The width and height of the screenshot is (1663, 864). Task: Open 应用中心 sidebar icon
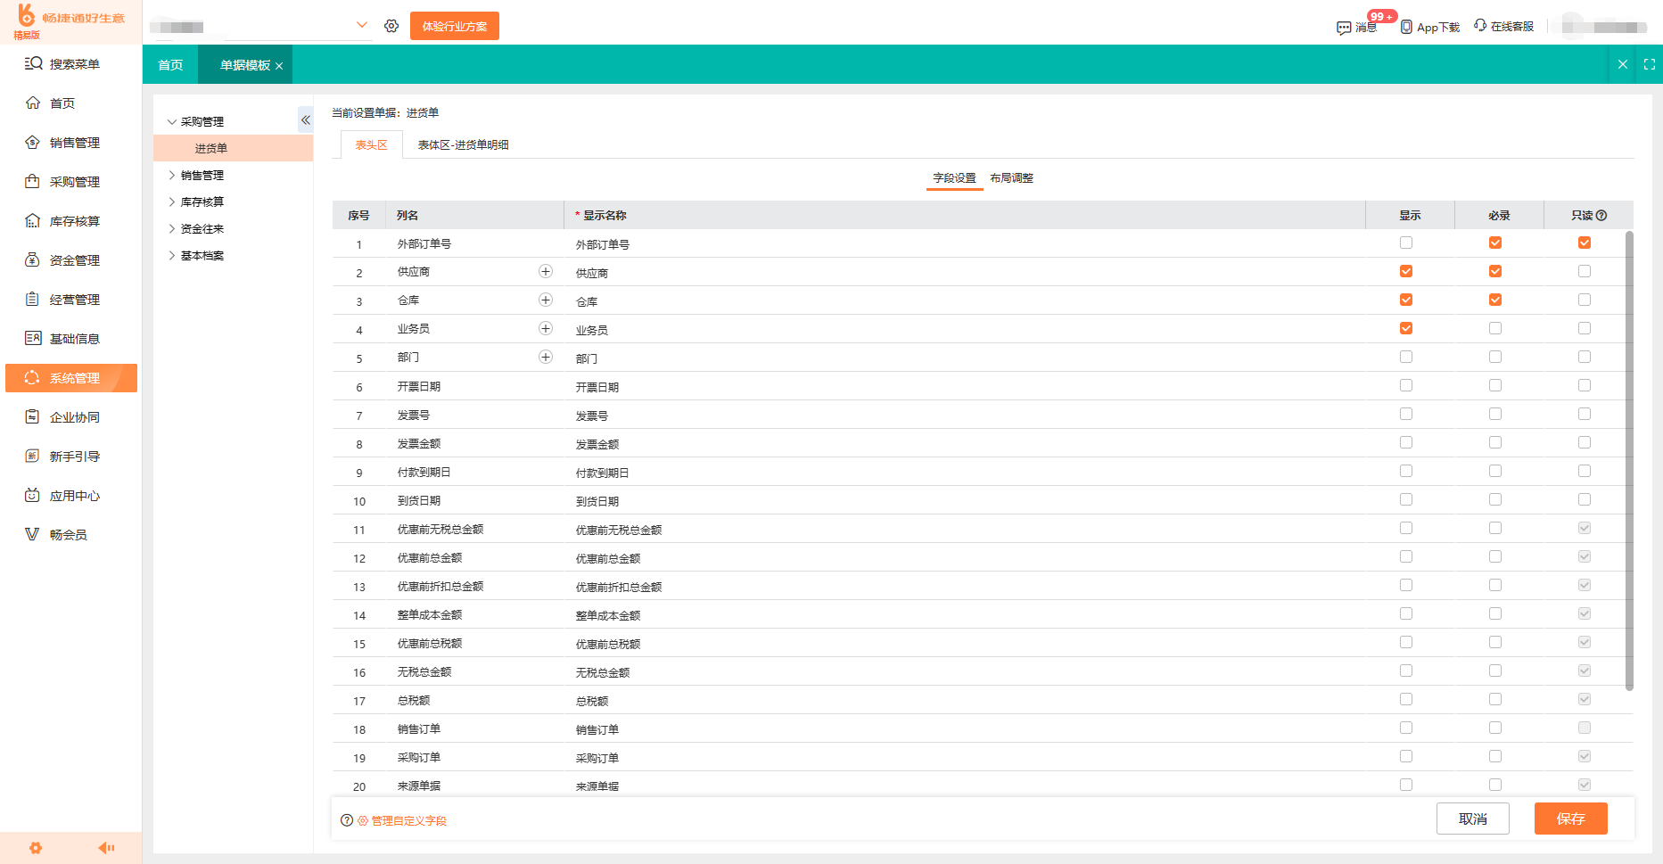click(x=33, y=495)
